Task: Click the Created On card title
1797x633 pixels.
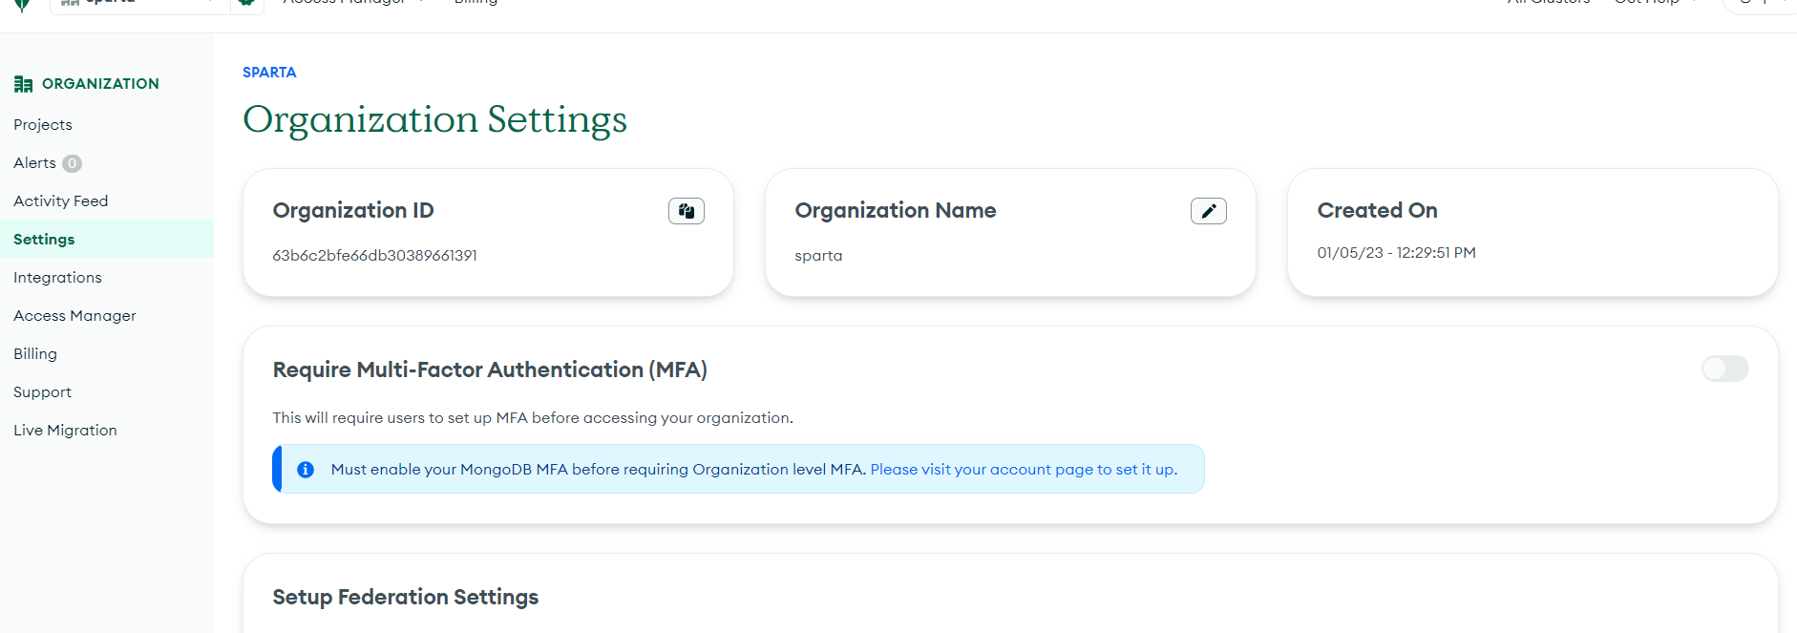Action: tap(1377, 211)
